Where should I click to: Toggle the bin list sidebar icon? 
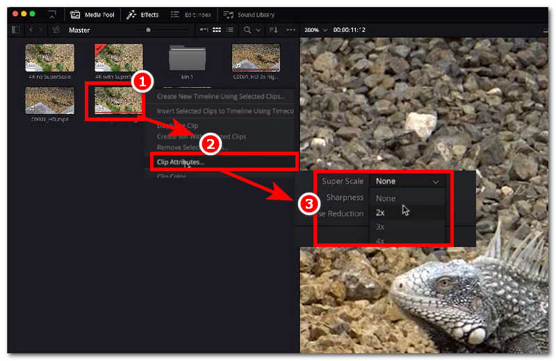[16, 30]
